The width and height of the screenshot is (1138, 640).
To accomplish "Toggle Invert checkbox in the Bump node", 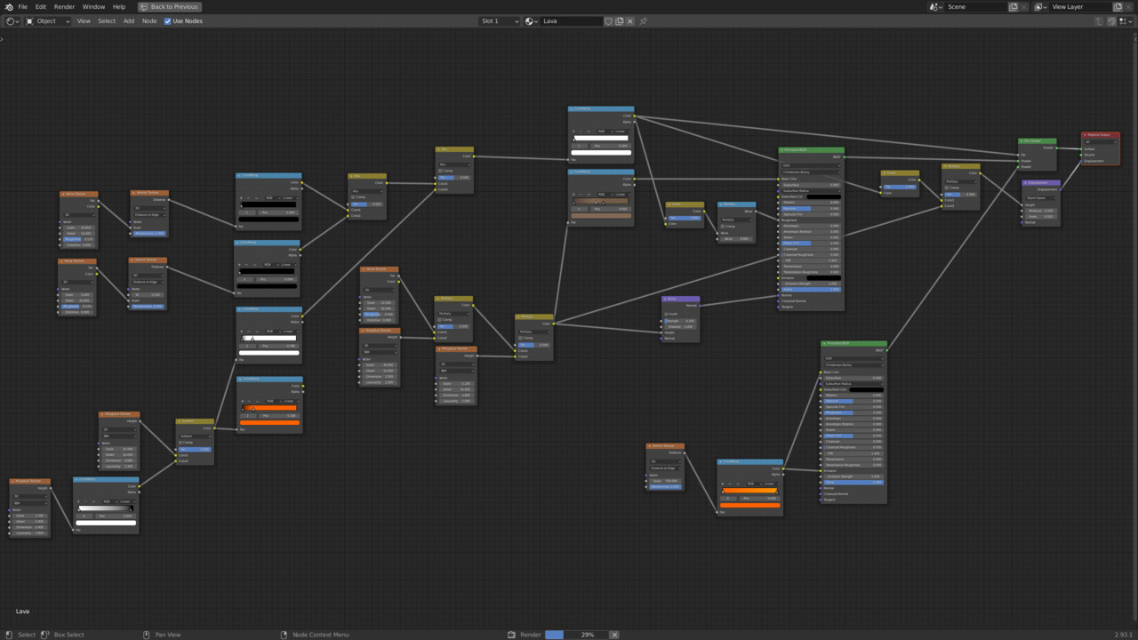I will (x=666, y=314).
